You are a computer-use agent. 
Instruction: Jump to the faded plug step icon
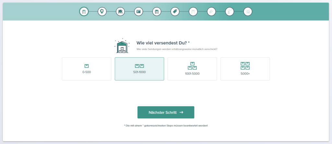click(x=211, y=11)
